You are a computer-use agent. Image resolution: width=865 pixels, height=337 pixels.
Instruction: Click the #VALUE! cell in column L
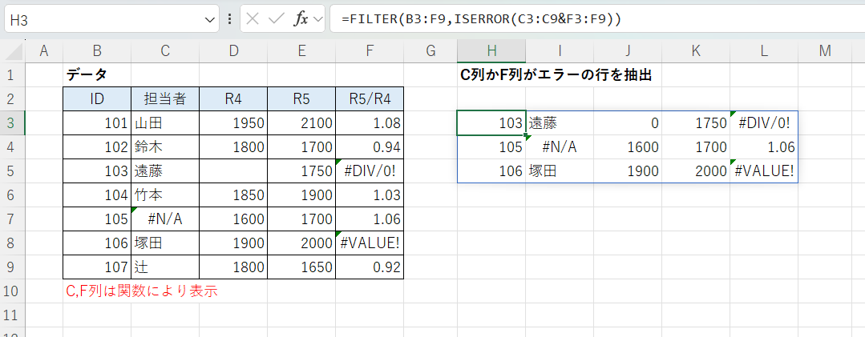click(764, 171)
